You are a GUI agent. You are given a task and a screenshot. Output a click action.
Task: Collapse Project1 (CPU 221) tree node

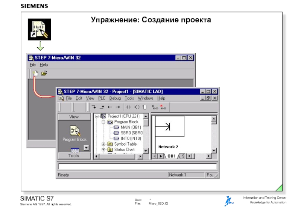pos(97,116)
